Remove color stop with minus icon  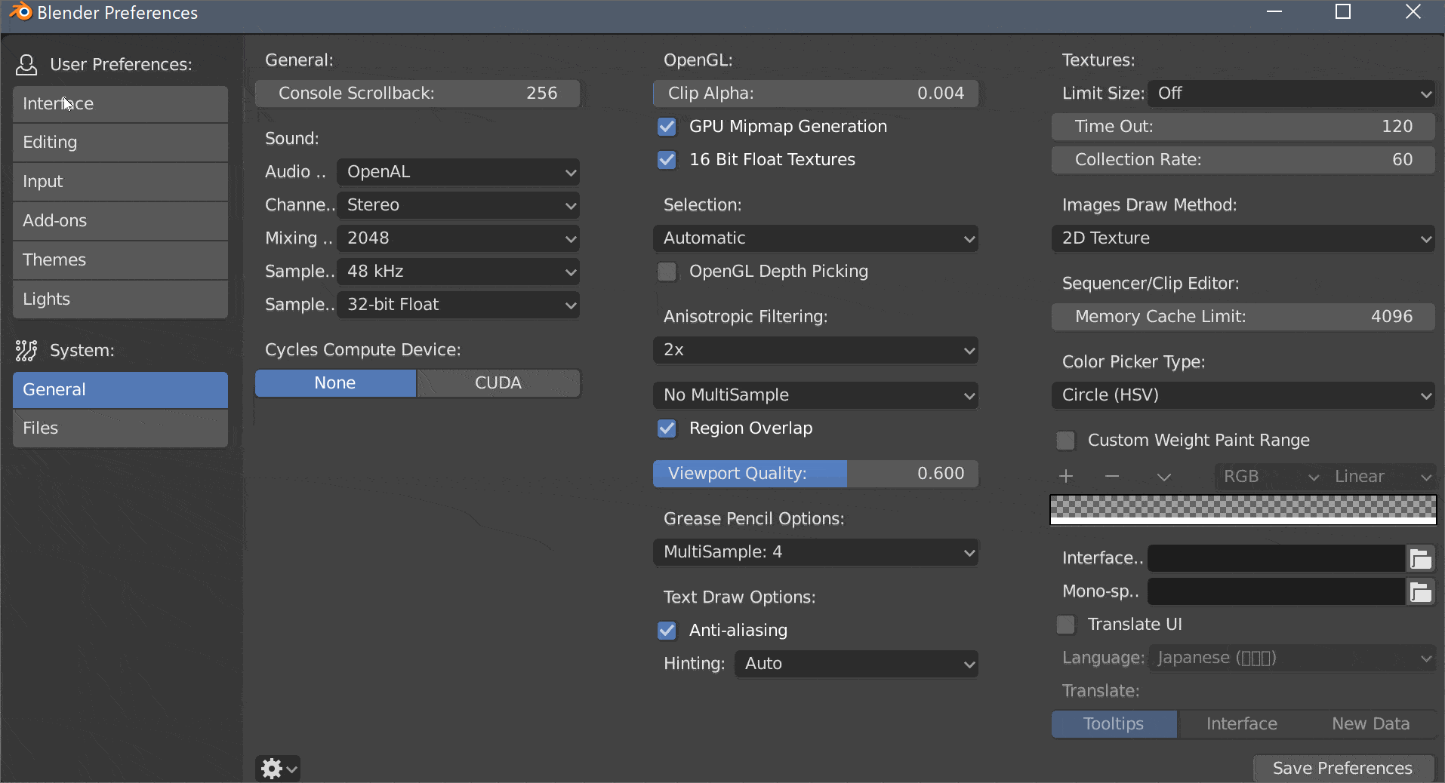(1112, 476)
